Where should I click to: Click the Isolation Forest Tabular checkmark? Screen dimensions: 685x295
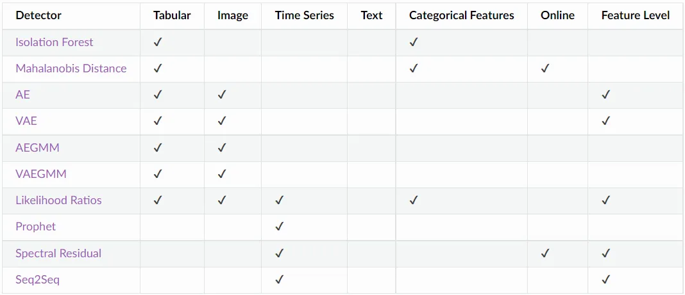158,42
